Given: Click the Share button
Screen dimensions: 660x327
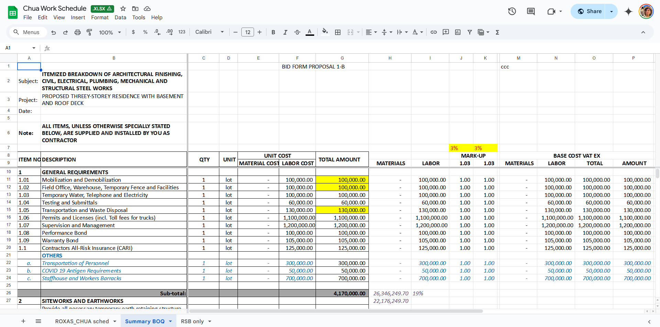Looking at the screenshot, I should [x=590, y=11].
